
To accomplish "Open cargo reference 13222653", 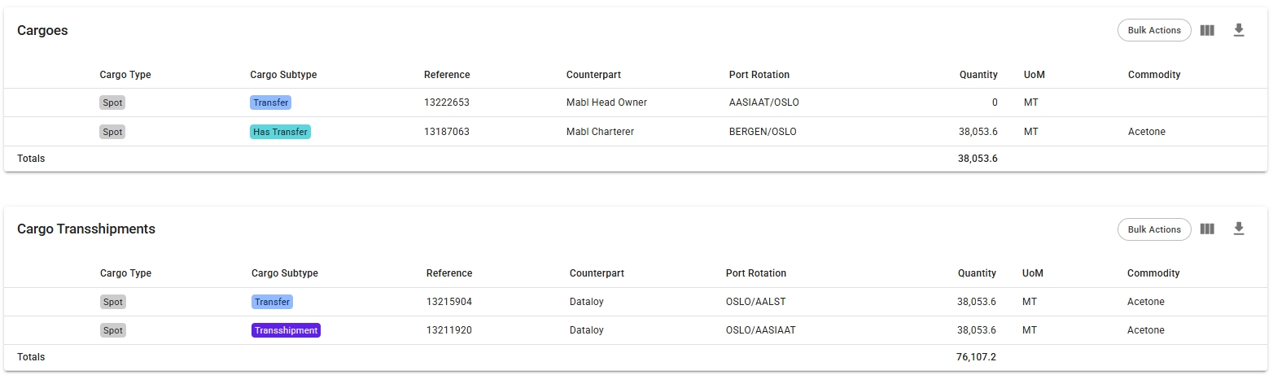I will [447, 102].
